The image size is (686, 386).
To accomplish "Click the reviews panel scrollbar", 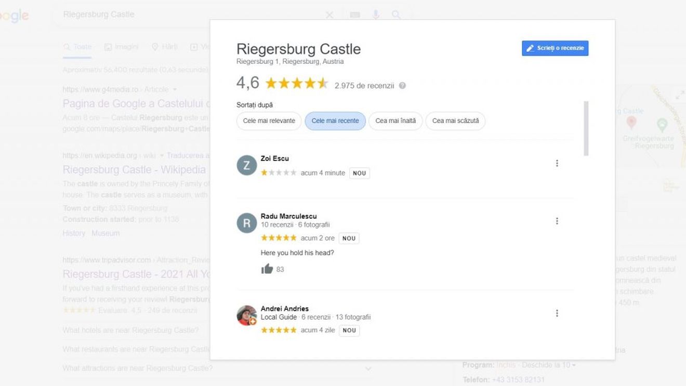I will tap(586, 128).
